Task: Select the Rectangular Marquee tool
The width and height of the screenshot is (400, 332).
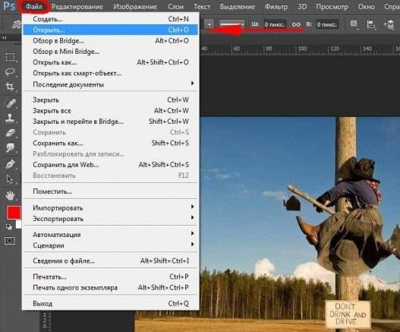Action: [10, 57]
